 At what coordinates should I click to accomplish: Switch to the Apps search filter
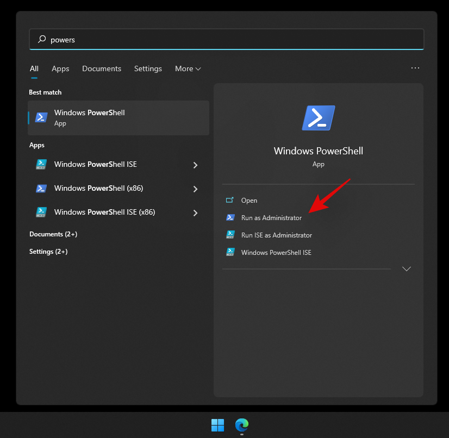60,68
